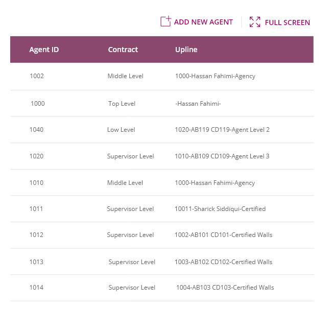Screen dimensions: 330x330
Task: Select agent ID 1002 row
Action: [162, 77]
